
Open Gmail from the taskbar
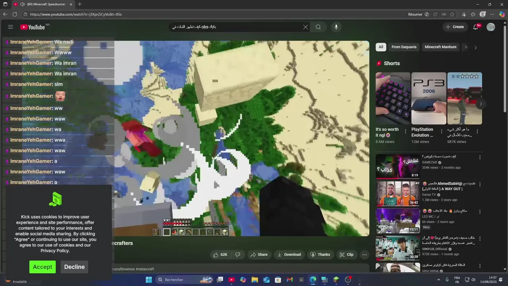coord(290,280)
